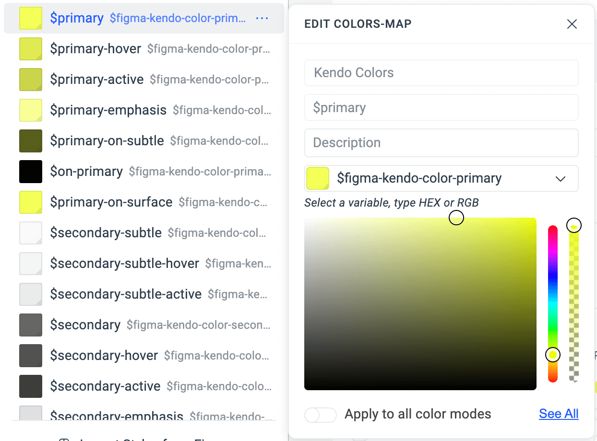This screenshot has height=441, width=597.
Task: Open the See All link
Action: 558,413
